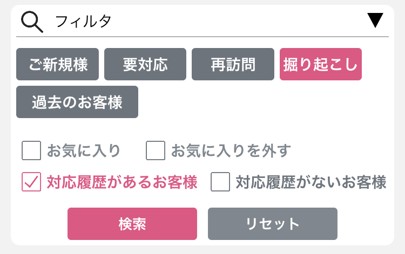
Task: Uncheck the 対応履歴があるお客様 checkbox
Action: (x=31, y=182)
